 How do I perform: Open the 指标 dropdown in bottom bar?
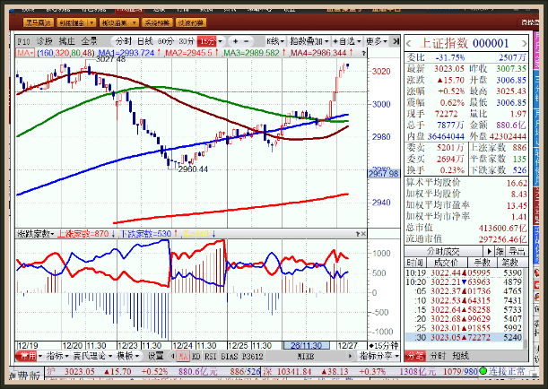pyautogui.click(x=57, y=357)
